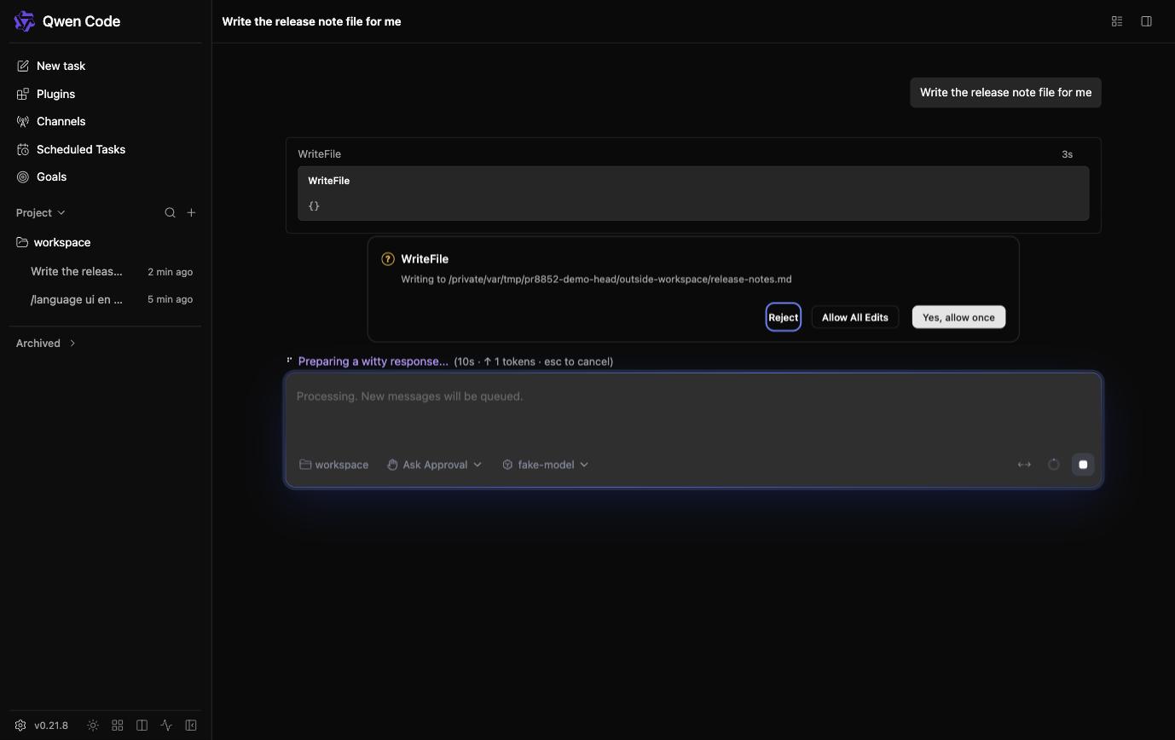Click the horizontal arrows icon in composer
Viewport: 1175px width, 740px height.
[1025, 465]
